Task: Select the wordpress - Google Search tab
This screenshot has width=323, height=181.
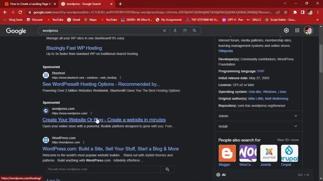Action: 83,4
